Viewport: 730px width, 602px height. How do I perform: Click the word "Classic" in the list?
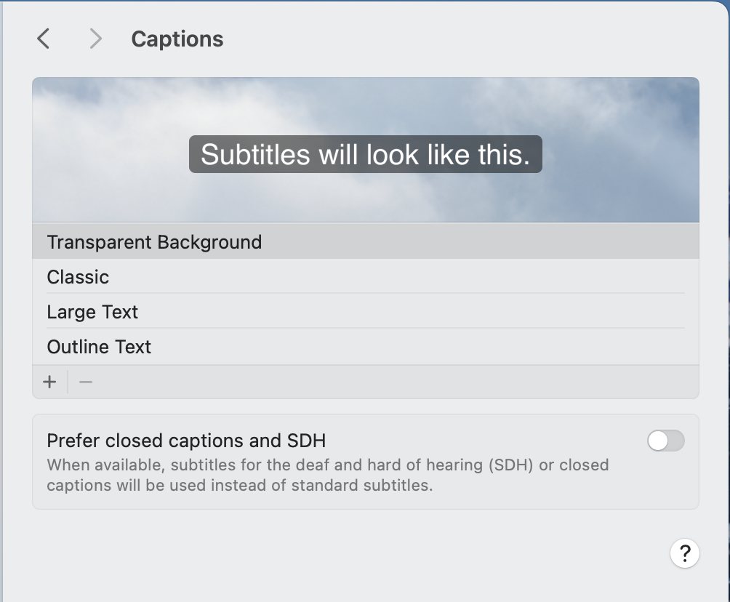78,277
